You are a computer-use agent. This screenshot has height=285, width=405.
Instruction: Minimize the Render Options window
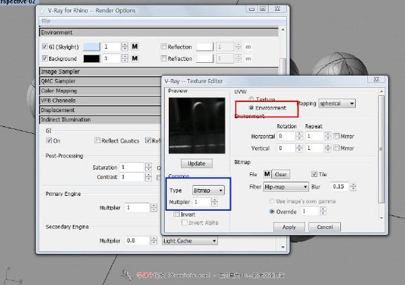point(252,9)
